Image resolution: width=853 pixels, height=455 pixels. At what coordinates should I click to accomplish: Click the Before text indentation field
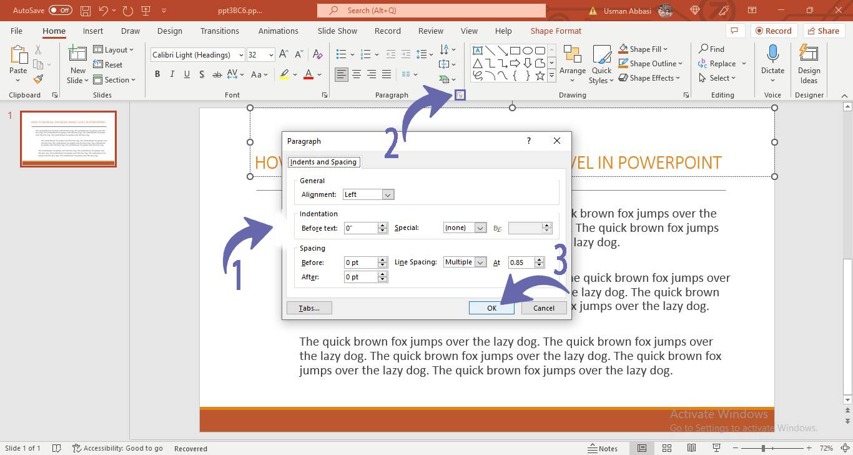tap(361, 228)
